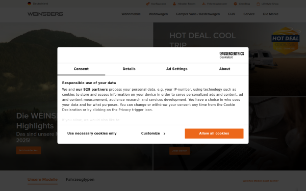The width and height of the screenshot is (306, 191).
Task: Open the Service navigation menu
Action: coord(249,14)
